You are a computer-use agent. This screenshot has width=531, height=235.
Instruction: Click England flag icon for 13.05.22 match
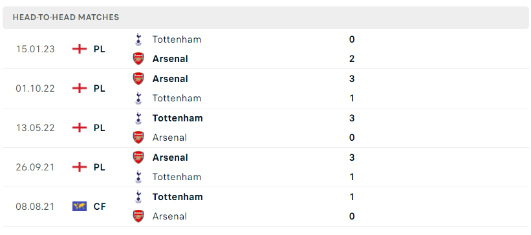(x=80, y=128)
